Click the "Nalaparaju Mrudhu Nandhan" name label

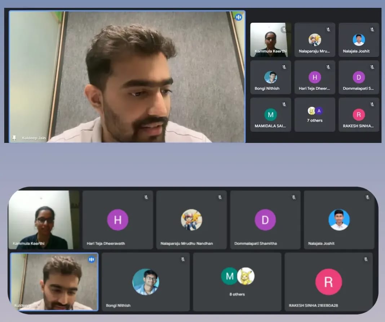click(186, 243)
